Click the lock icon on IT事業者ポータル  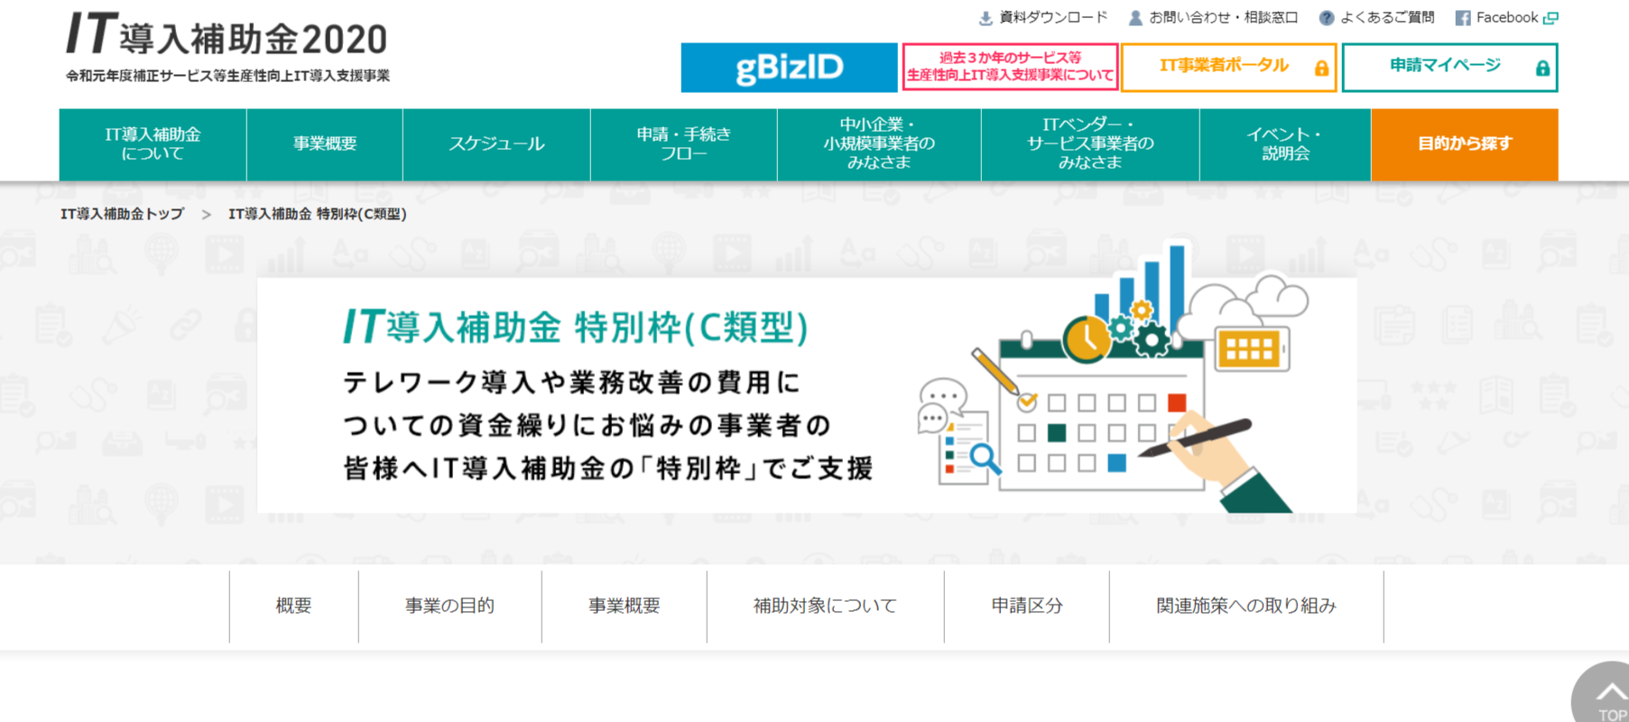[x=1321, y=69]
